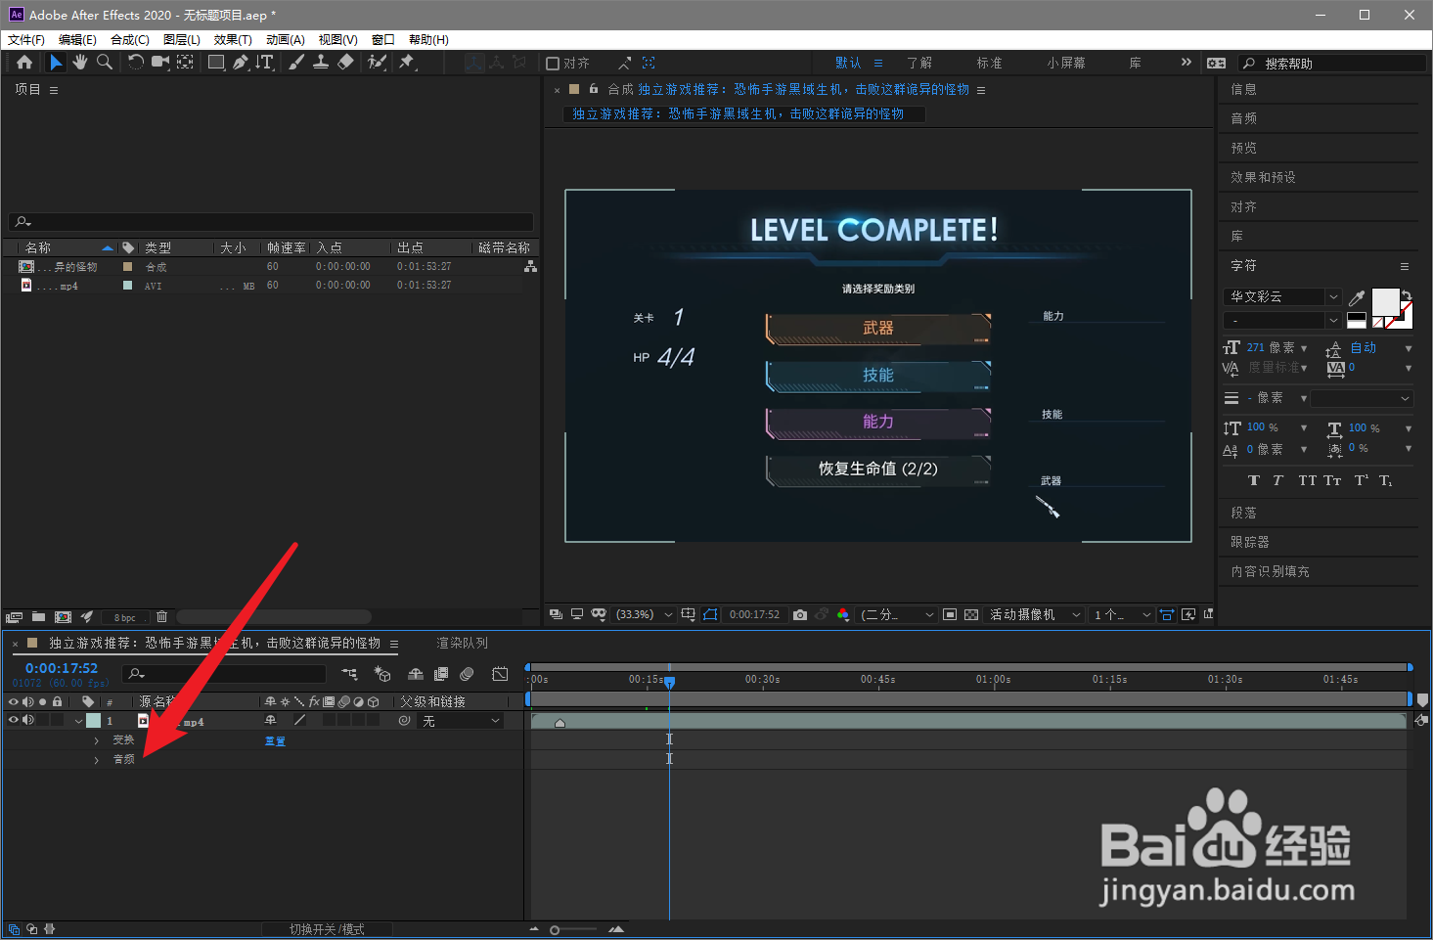Expand the 音频 audio group
The image size is (1433, 940).
tap(96, 760)
